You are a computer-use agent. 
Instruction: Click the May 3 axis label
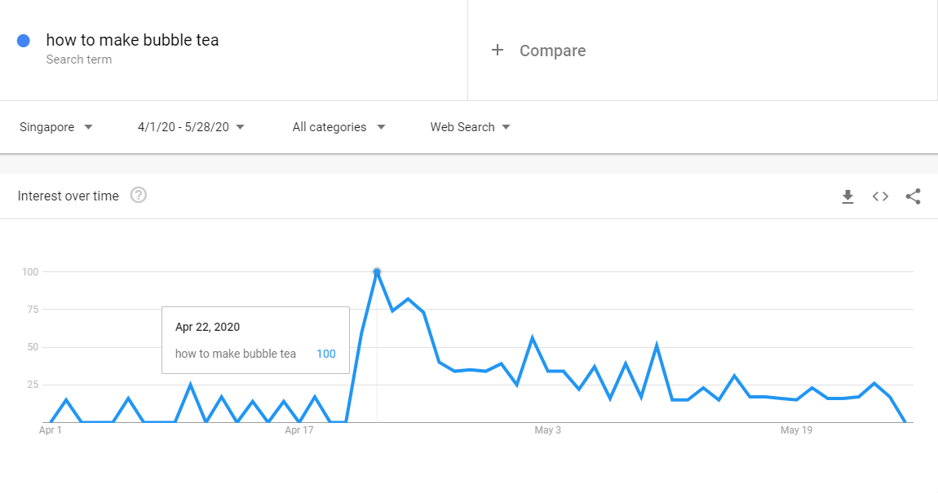[x=547, y=430]
